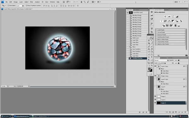Delete layer with the trash icon

coord(185,112)
